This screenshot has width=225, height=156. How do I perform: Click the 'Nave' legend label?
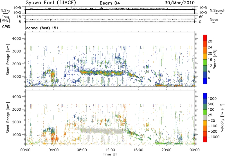[214, 19]
